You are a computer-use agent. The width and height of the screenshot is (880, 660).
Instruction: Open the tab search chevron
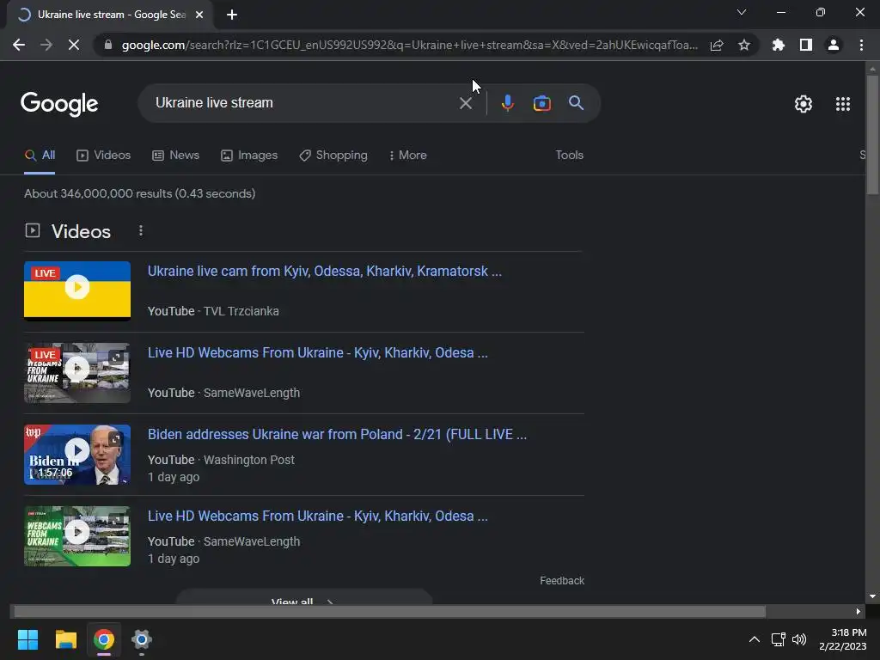point(742,12)
